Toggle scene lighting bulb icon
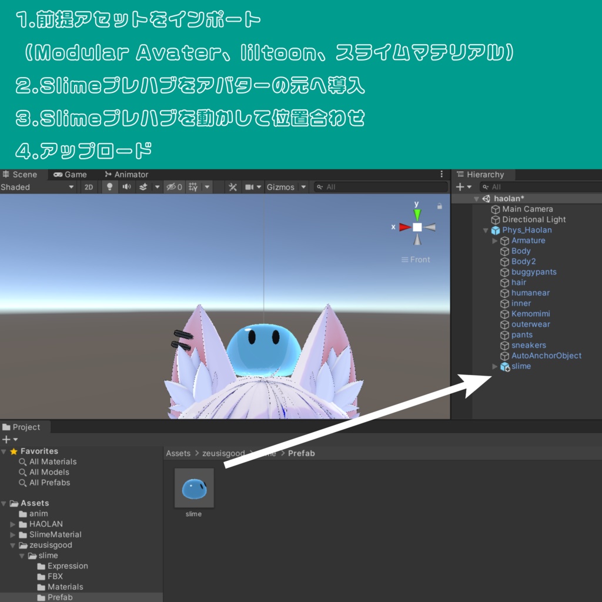The image size is (602, 602). (x=110, y=187)
